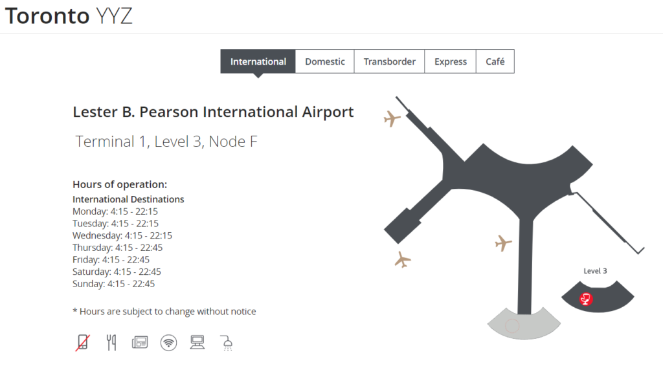663x388 pixels.
Task: Click the fork and knife dining icon
Action: [111, 342]
